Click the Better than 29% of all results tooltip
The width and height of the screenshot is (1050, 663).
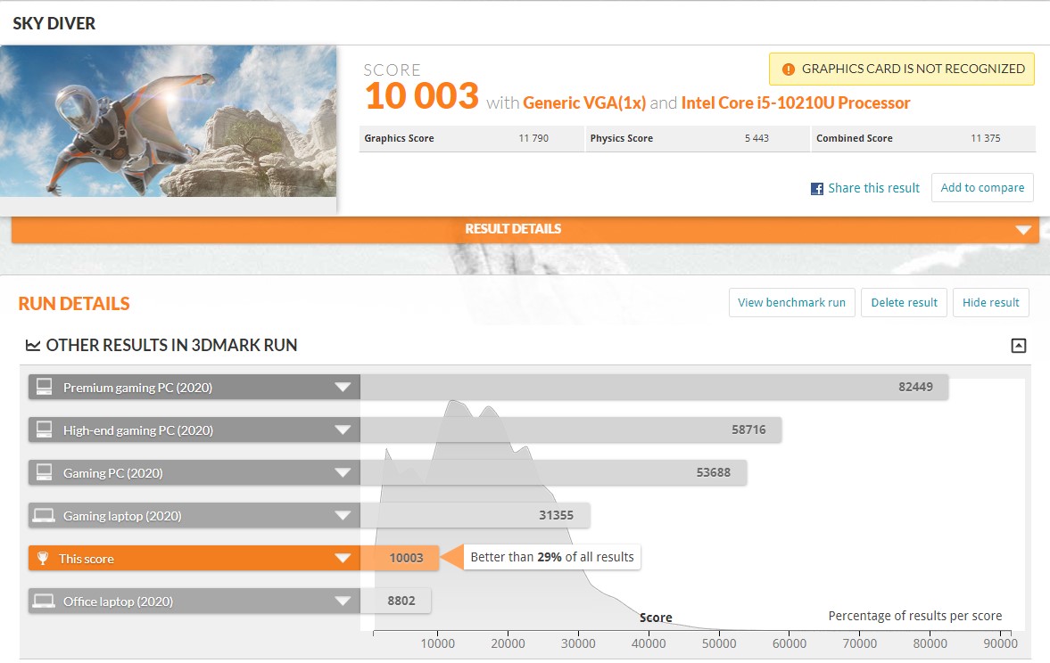tap(552, 557)
